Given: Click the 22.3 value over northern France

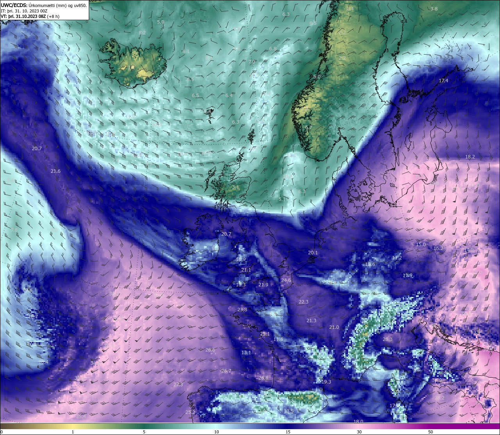Looking at the screenshot, I should coord(304,302).
